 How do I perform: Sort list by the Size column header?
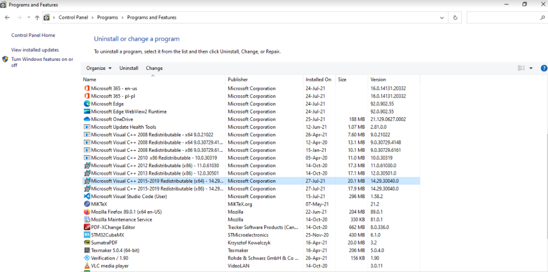[x=351, y=80]
